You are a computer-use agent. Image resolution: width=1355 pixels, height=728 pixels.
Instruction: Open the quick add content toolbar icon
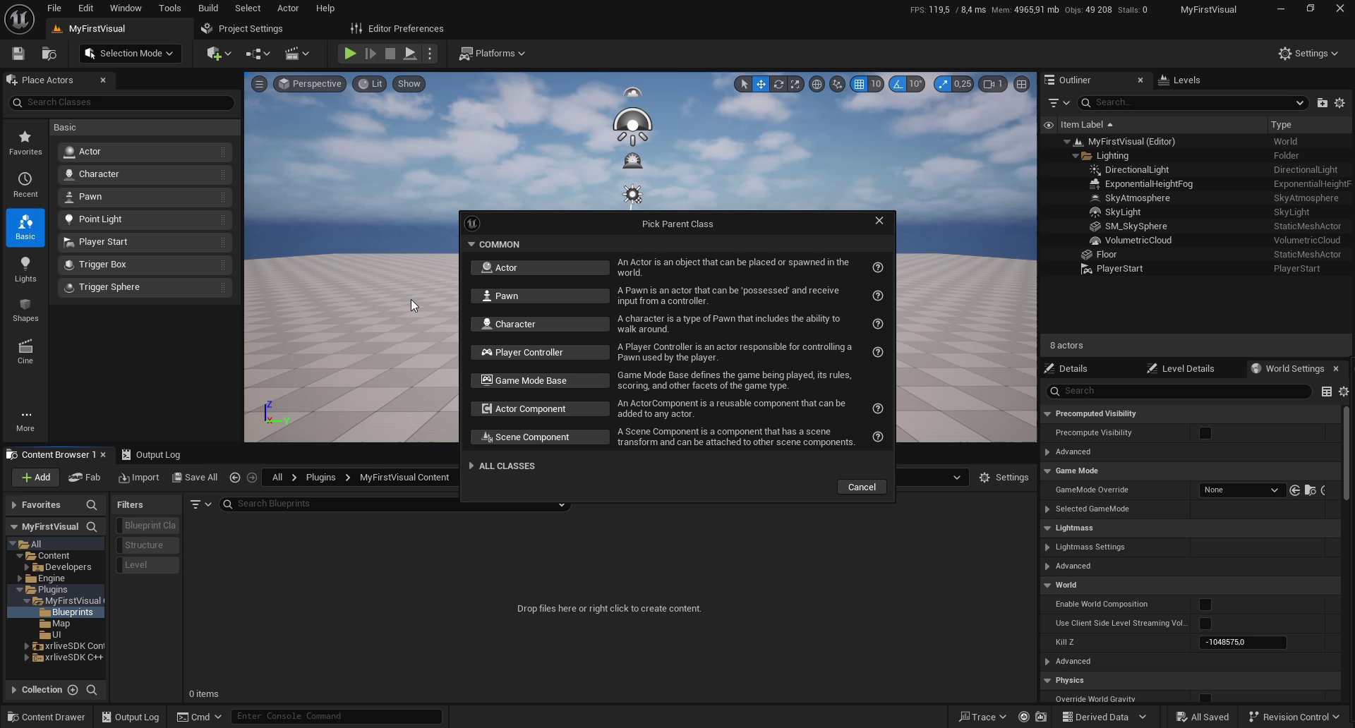tap(219, 54)
